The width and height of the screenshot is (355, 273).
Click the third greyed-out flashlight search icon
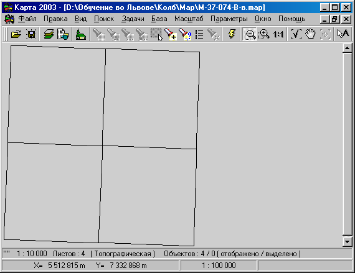coord(128,34)
